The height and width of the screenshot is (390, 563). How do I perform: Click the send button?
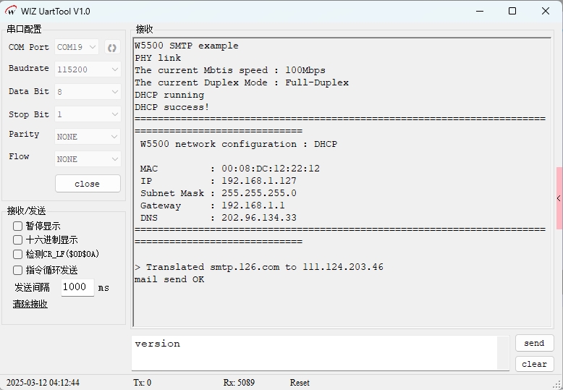[534, 343]
